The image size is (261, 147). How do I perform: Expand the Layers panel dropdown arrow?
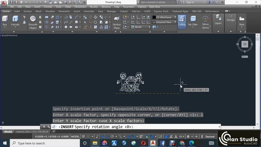pyautogui.click(x=218, y=31)
